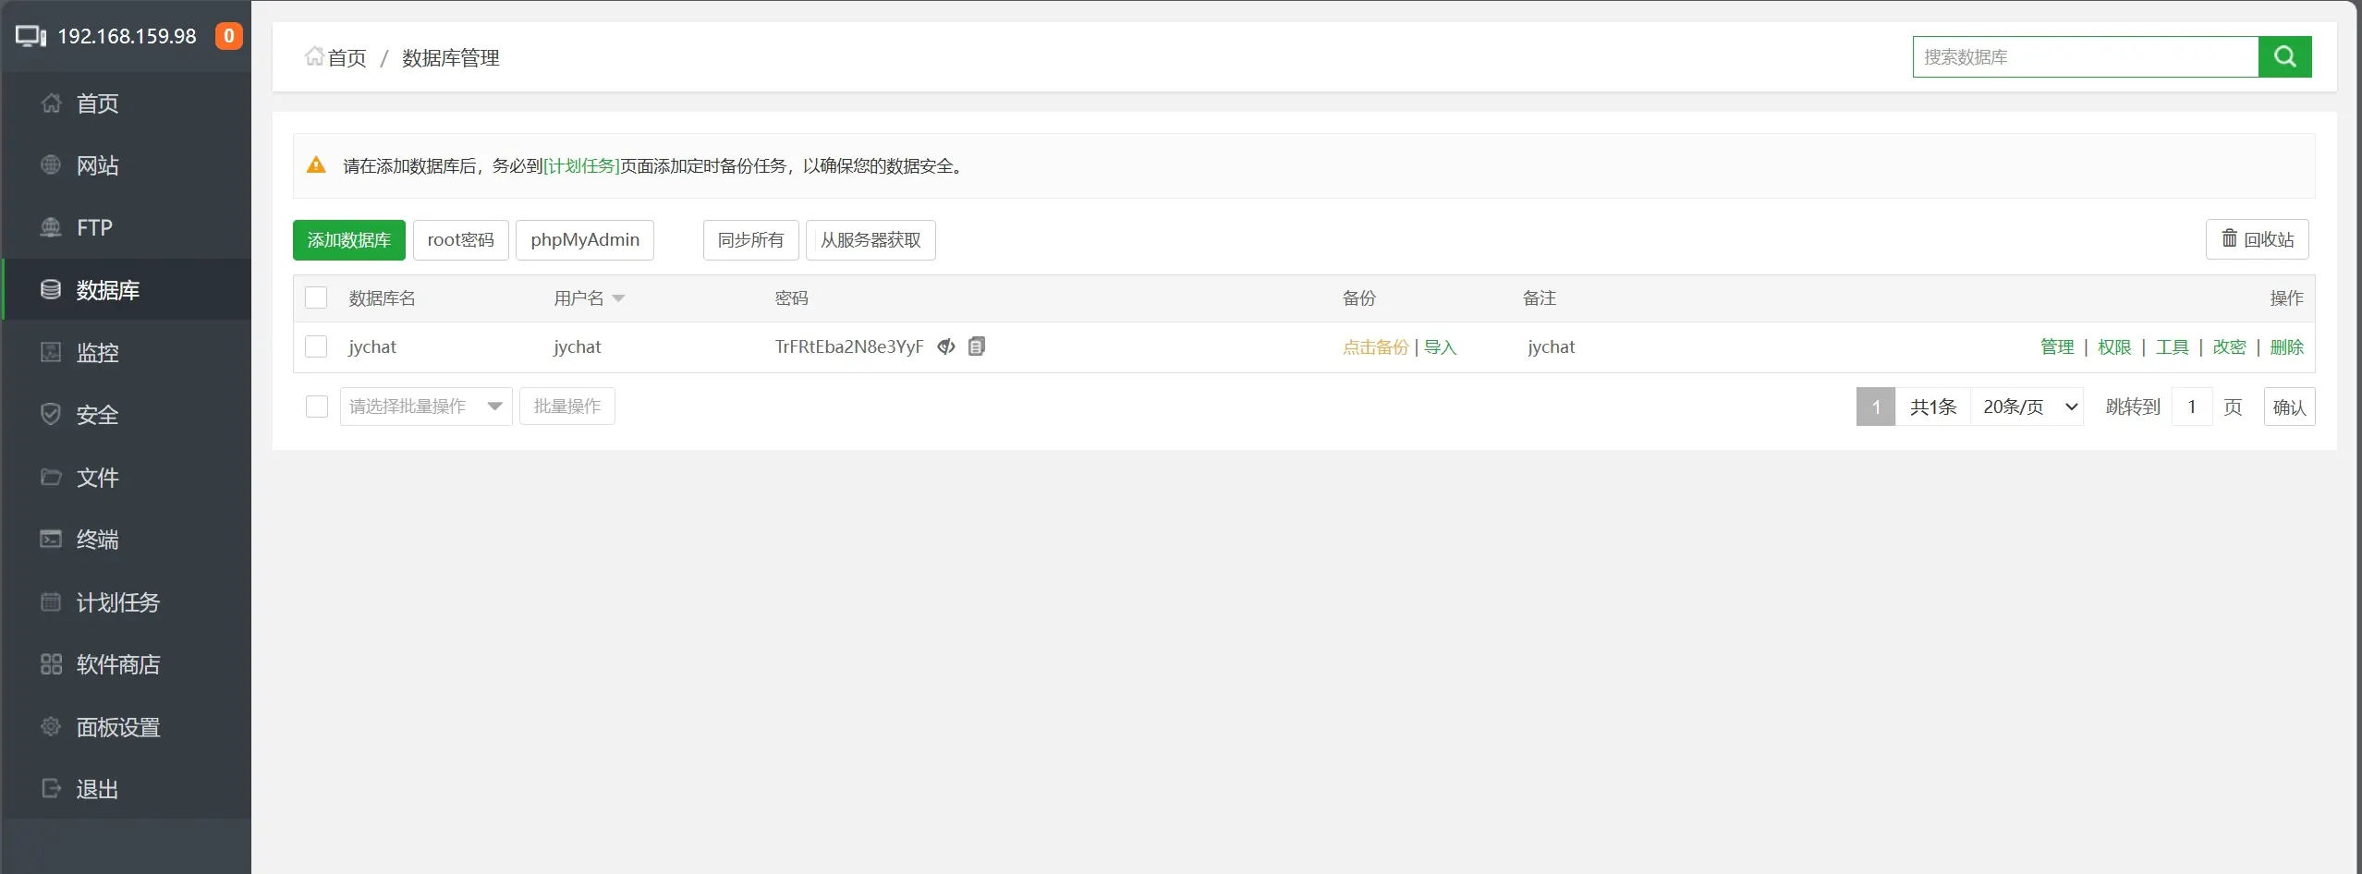Click the orange notification badge in sidebar header
Screen dimensions: 2362x874
(228, 36)
